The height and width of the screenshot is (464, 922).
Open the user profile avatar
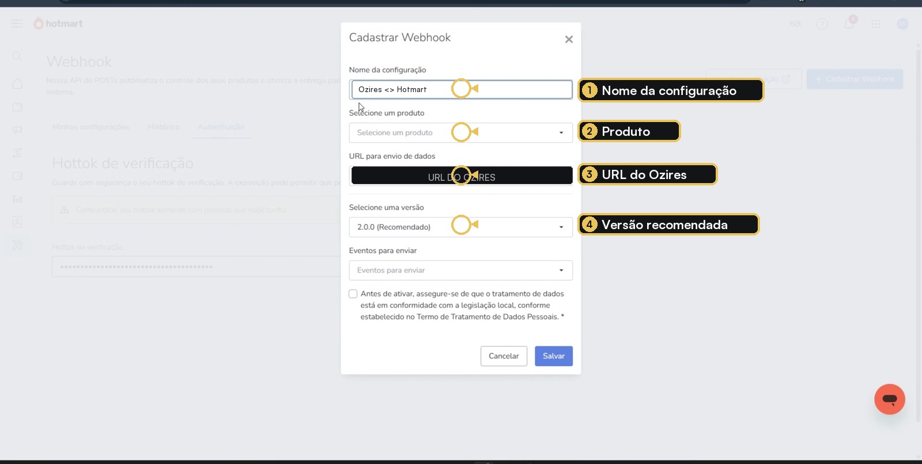click(x=903, y=24)
